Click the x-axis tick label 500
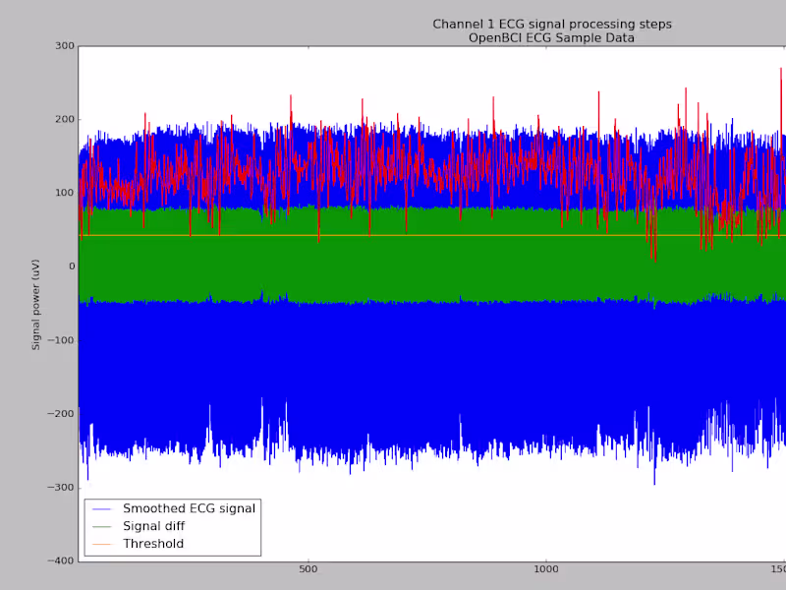The height and width of the screenshot is (590, 786). pos(308,569)
